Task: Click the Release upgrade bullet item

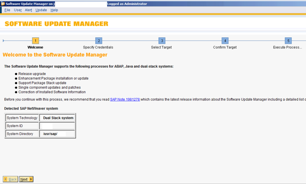Action: pos(32,74)
